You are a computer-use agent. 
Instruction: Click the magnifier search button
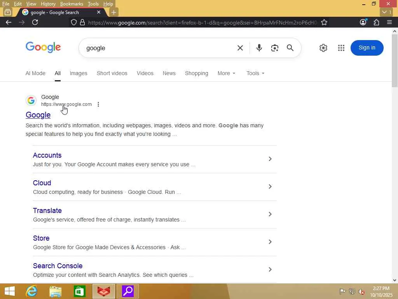tap(290, 48)
